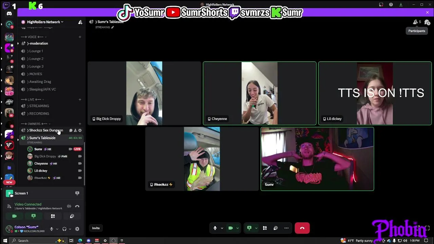Screen dimensions: 434x244
Task: Open inbox icon in title bar
Action: pos(381,5)
